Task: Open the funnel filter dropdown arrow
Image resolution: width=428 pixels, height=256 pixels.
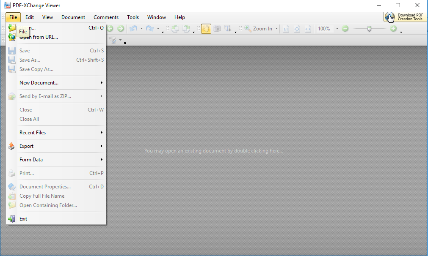Action: pos(120,40)
